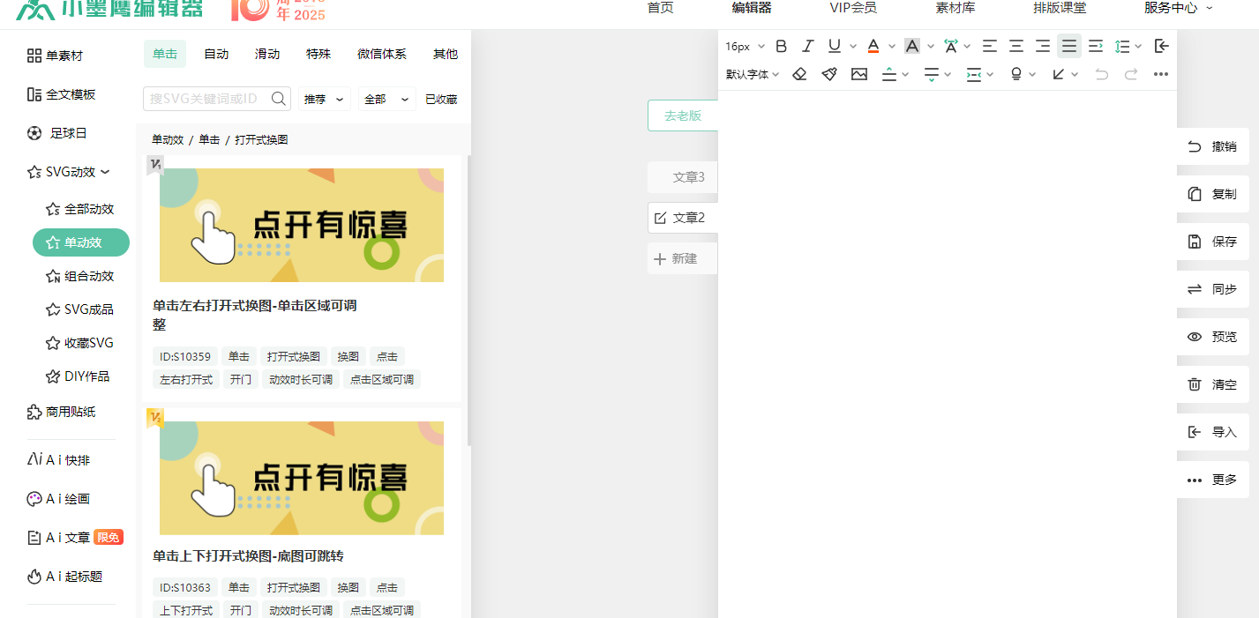Open the red font color swatch
The height and width of the screenshot is (618, 1259).
(873, 46)
